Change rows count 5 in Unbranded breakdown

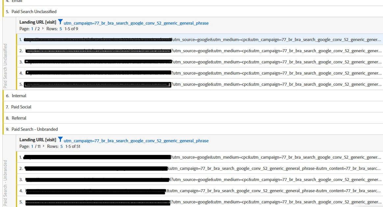pyautogui.click(x=62, y=146)
